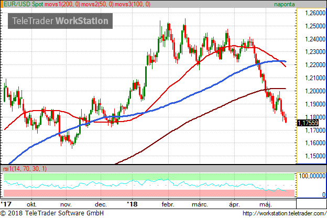Click the 1,19000 price axis label
The image size is (327, 218).
point(315,104)
